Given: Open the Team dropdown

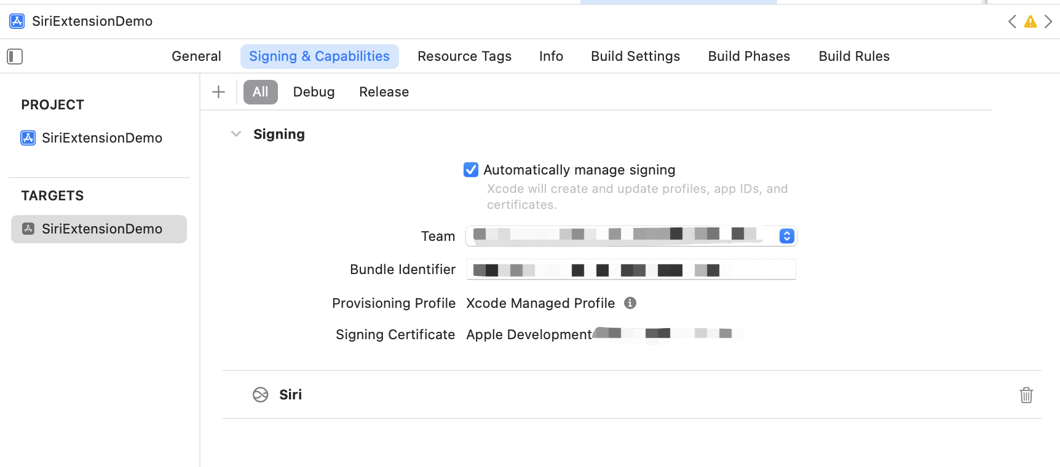Looking at the screenshot, I should tap(631, 236).
